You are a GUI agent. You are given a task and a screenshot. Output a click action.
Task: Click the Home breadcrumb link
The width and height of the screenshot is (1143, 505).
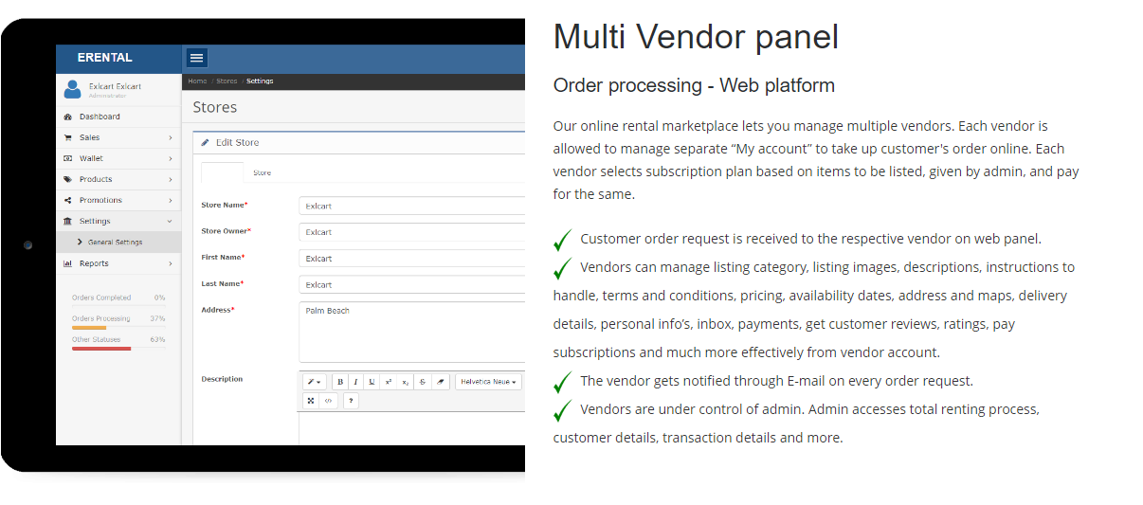[197, 81]
